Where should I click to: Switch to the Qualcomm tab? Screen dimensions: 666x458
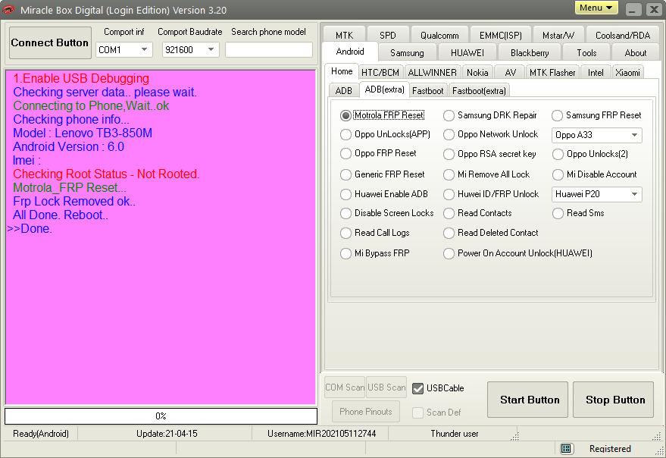[x=439, y=36]
